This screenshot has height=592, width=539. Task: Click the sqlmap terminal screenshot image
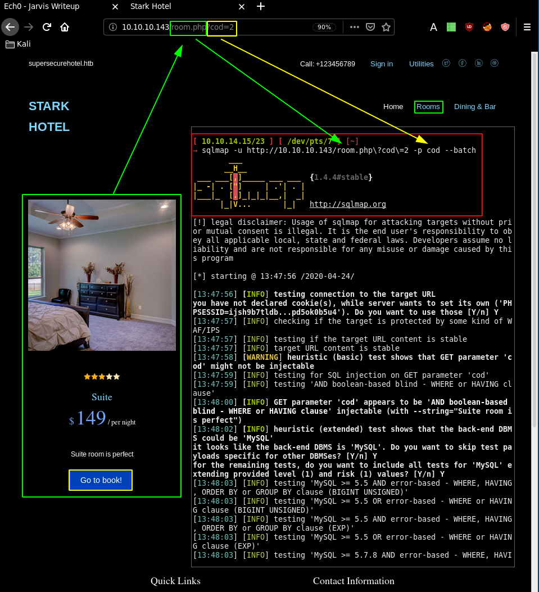coord(353,346)
